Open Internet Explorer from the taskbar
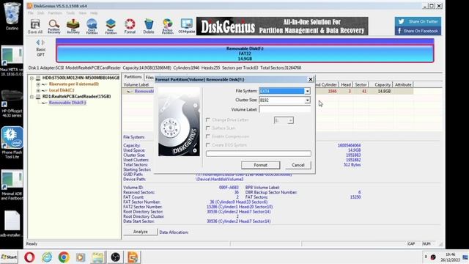This screenshot has height=264, width=469. click(47, 257)
